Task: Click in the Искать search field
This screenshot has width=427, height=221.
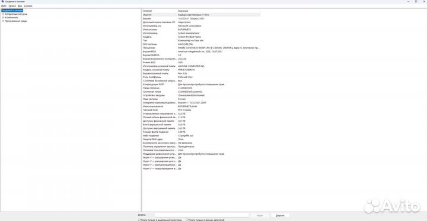Action: point(202,215)
